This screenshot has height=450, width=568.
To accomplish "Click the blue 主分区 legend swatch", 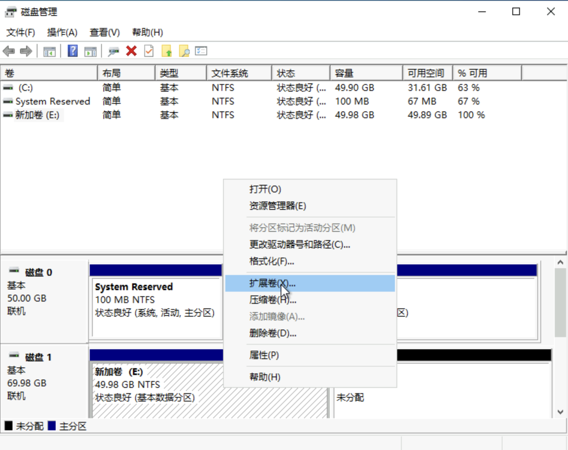I will pyautogui.click(x=52, y=426).
